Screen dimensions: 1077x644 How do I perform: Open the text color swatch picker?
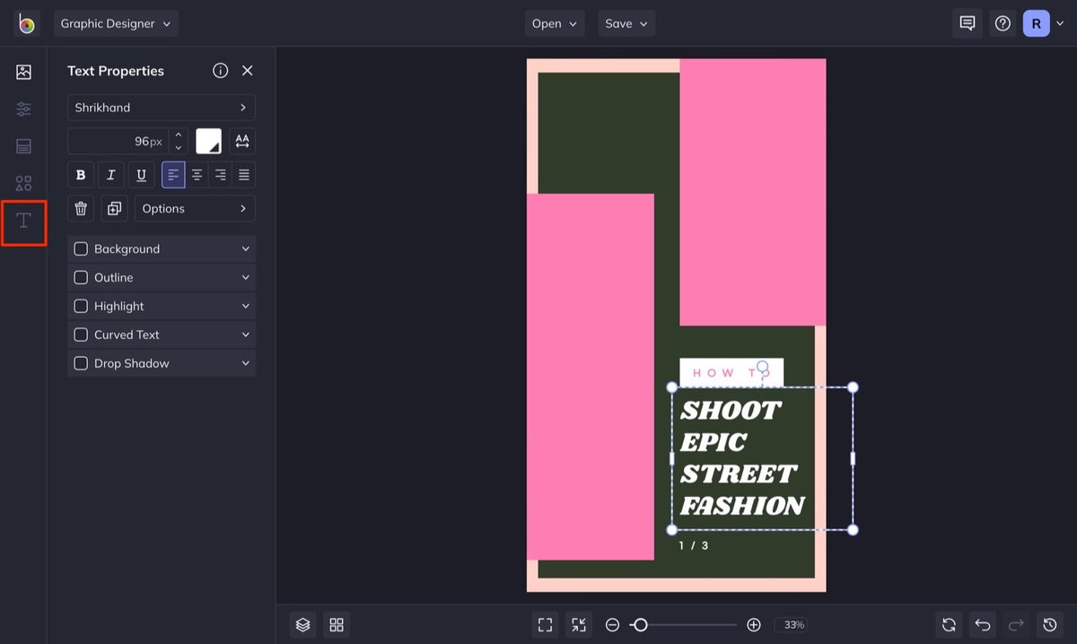[208, 141]
